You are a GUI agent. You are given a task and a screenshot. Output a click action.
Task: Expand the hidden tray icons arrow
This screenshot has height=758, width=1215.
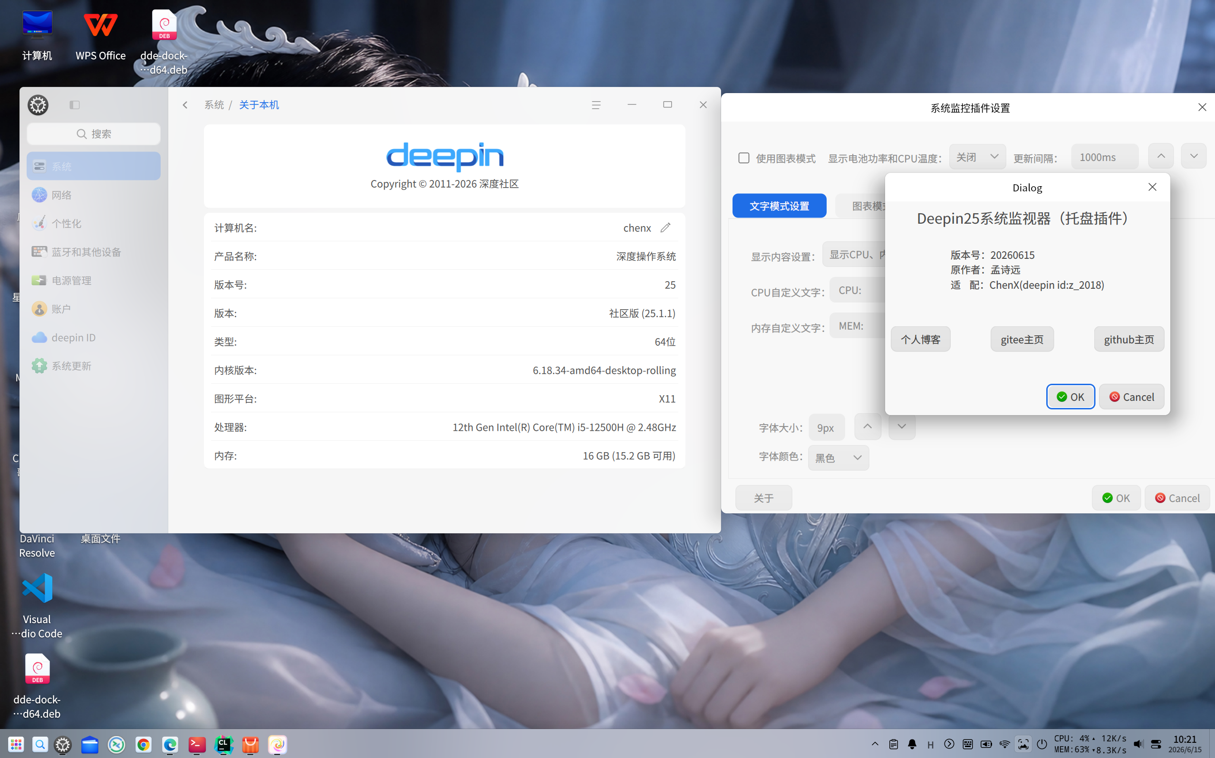(x=875, y=744)
